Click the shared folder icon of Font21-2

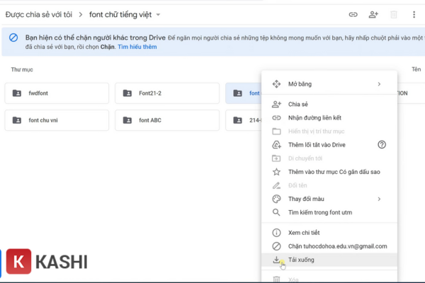127,93
